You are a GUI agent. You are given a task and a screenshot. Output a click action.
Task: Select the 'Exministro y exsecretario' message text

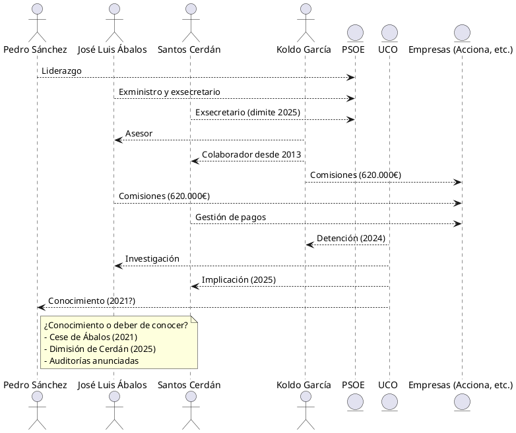tap(170, 92)
